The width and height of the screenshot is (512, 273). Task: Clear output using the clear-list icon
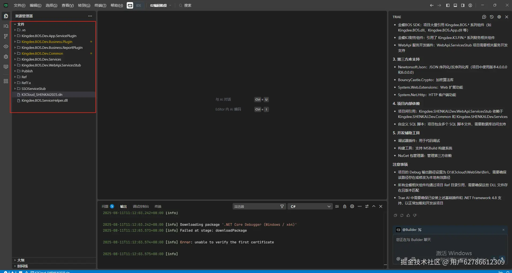click(337, 206)
